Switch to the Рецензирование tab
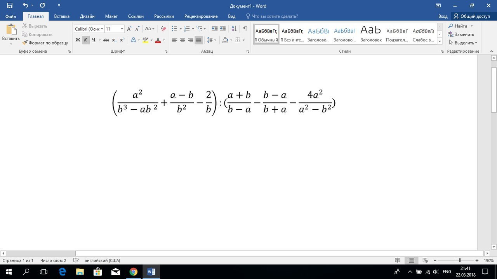497x279 pixels. click(x=201, y=16)
